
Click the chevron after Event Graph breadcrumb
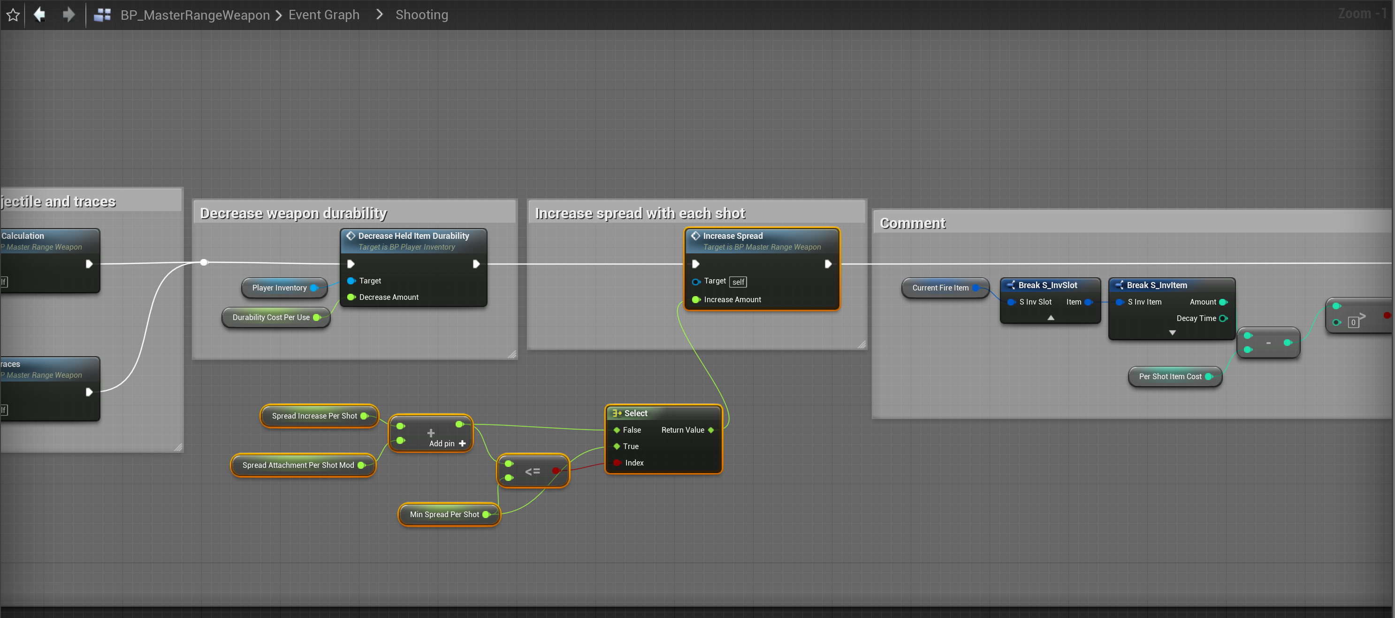pyautogui.click(x=380, y=15)
